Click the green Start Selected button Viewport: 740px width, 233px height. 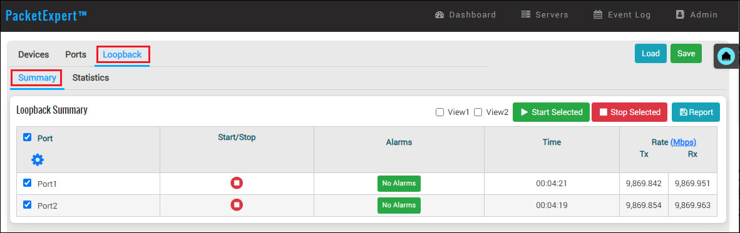pyautogui.click(x=551, y=112)
